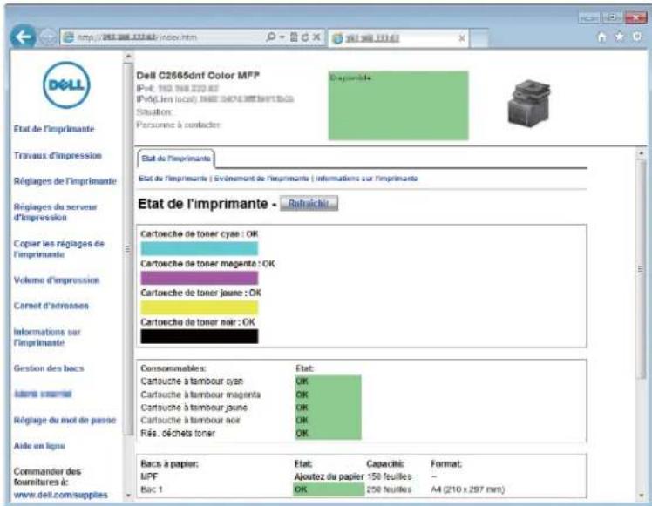Image resolution: width=652 pixels, height=506 pixels.
Task: Click 'Cartouche à tambour cyan' row label
Action: [192, 381]
